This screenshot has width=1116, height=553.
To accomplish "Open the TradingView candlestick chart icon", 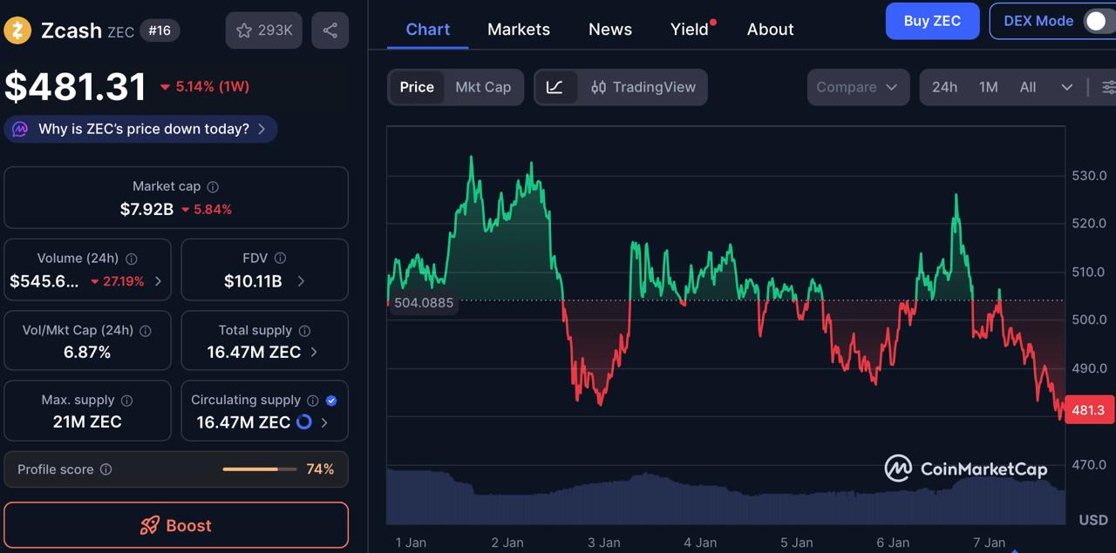I will click(x=599, y=87).
